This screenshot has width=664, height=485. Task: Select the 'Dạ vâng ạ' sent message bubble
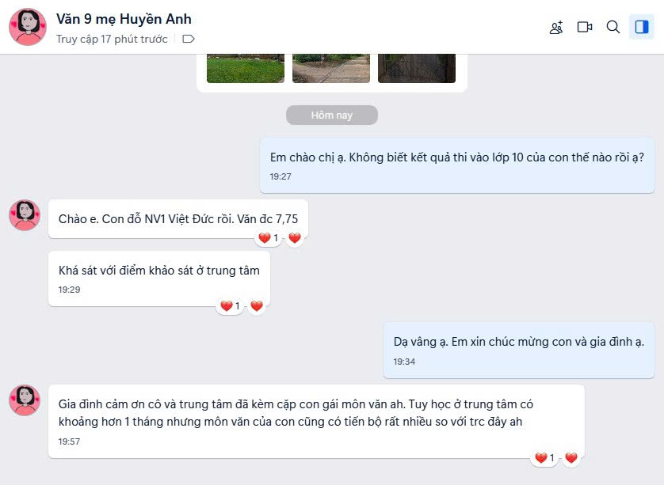[x=519, y=350]
